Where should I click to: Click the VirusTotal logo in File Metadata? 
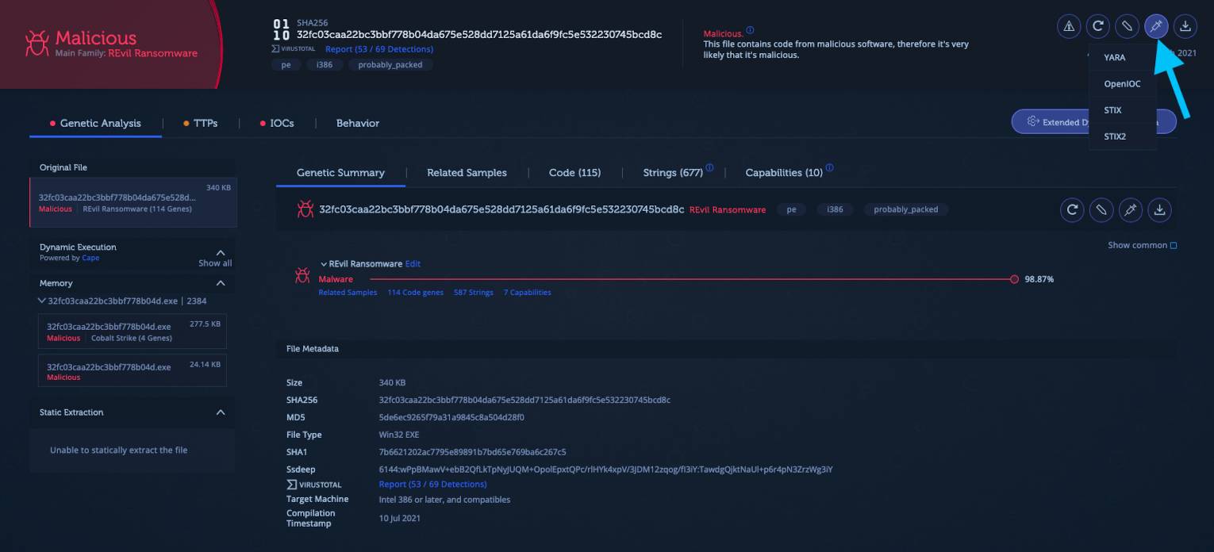pos(314,485)
